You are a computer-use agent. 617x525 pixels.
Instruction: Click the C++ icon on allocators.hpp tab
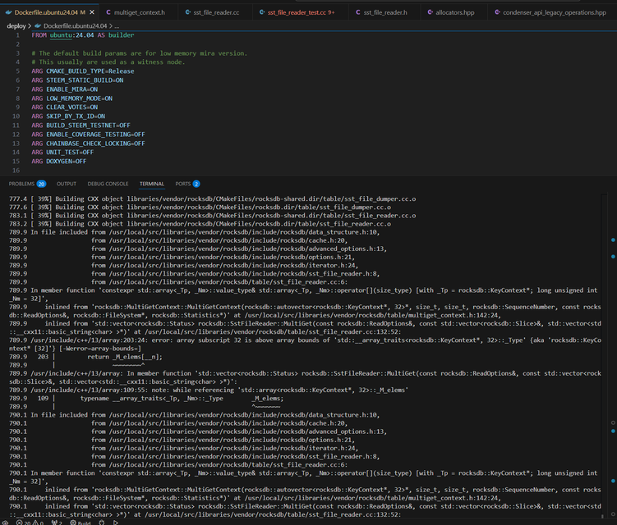(x=431, y=12)
